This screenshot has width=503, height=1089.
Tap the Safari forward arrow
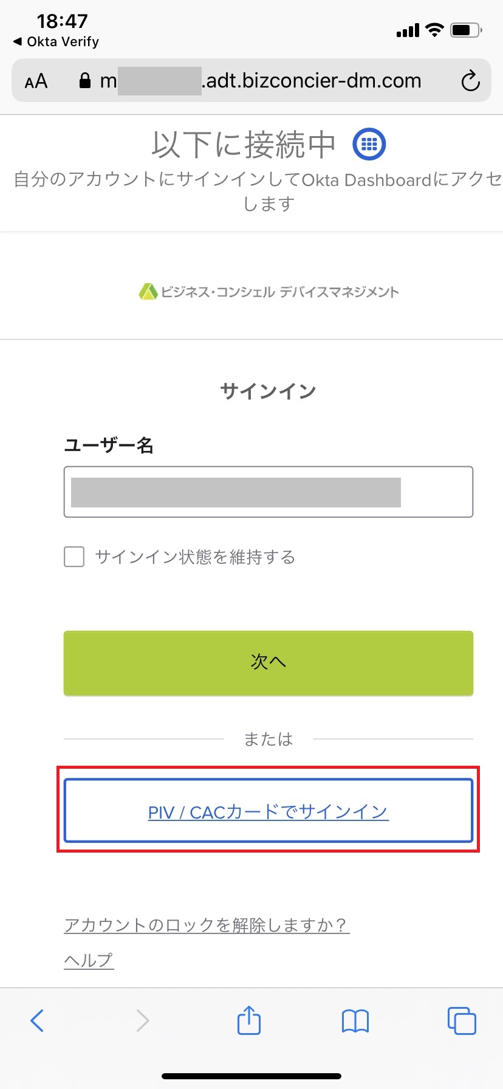point(143,1020)
